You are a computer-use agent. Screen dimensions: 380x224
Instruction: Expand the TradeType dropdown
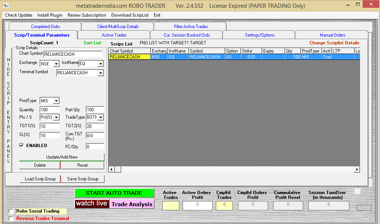click(101, 118)
